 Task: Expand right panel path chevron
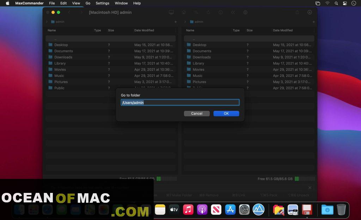(185, 21)
